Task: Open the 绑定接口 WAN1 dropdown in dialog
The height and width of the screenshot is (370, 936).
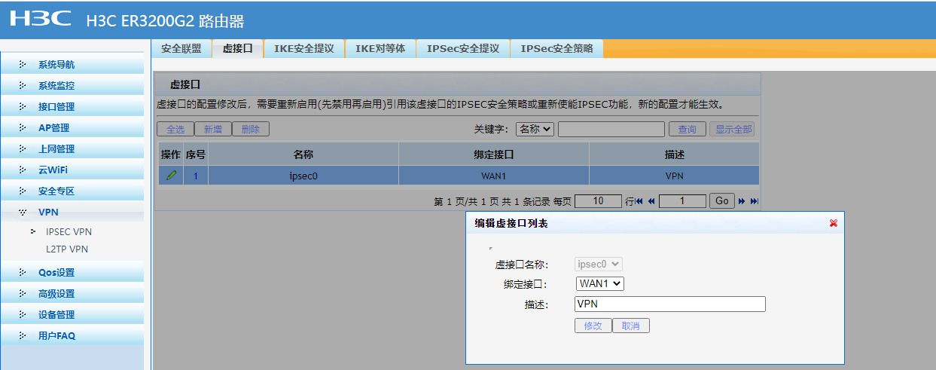Action: pyautogui.click(x=600, y=283)
